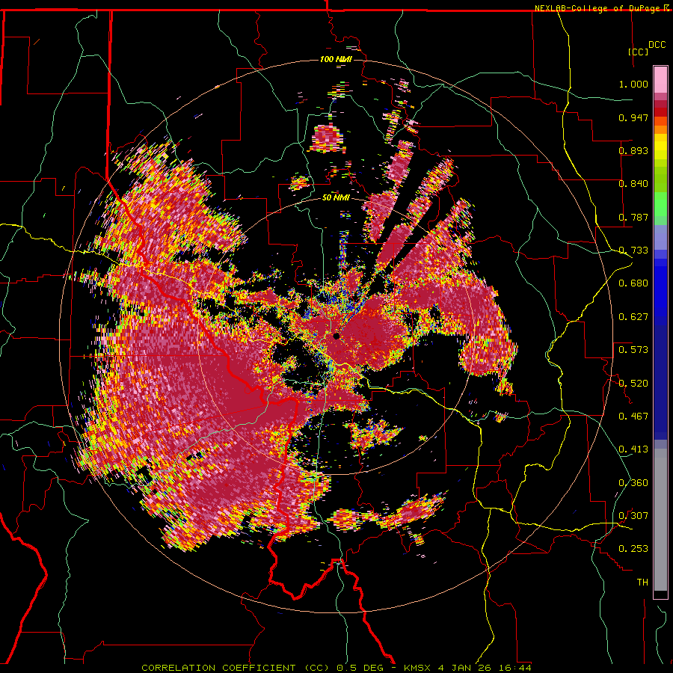Image resolution: width=673 pixels, height=673 pixels.
Task: Click the "0.573" color scale value
Action: point(633,349)
